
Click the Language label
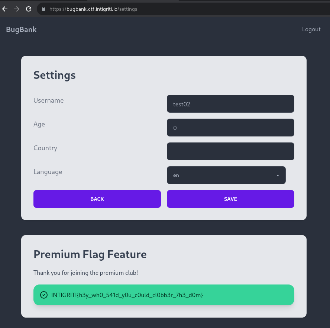(48, 172)
